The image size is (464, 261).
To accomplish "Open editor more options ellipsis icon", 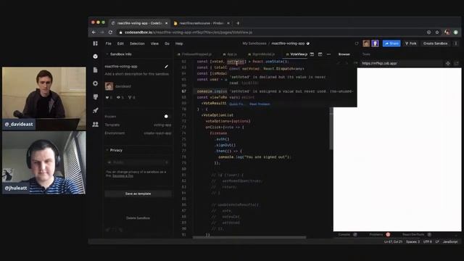I will tap(328, 54).
